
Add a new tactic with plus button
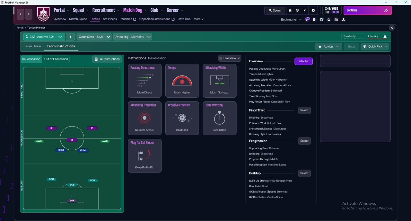pos(70,37)
